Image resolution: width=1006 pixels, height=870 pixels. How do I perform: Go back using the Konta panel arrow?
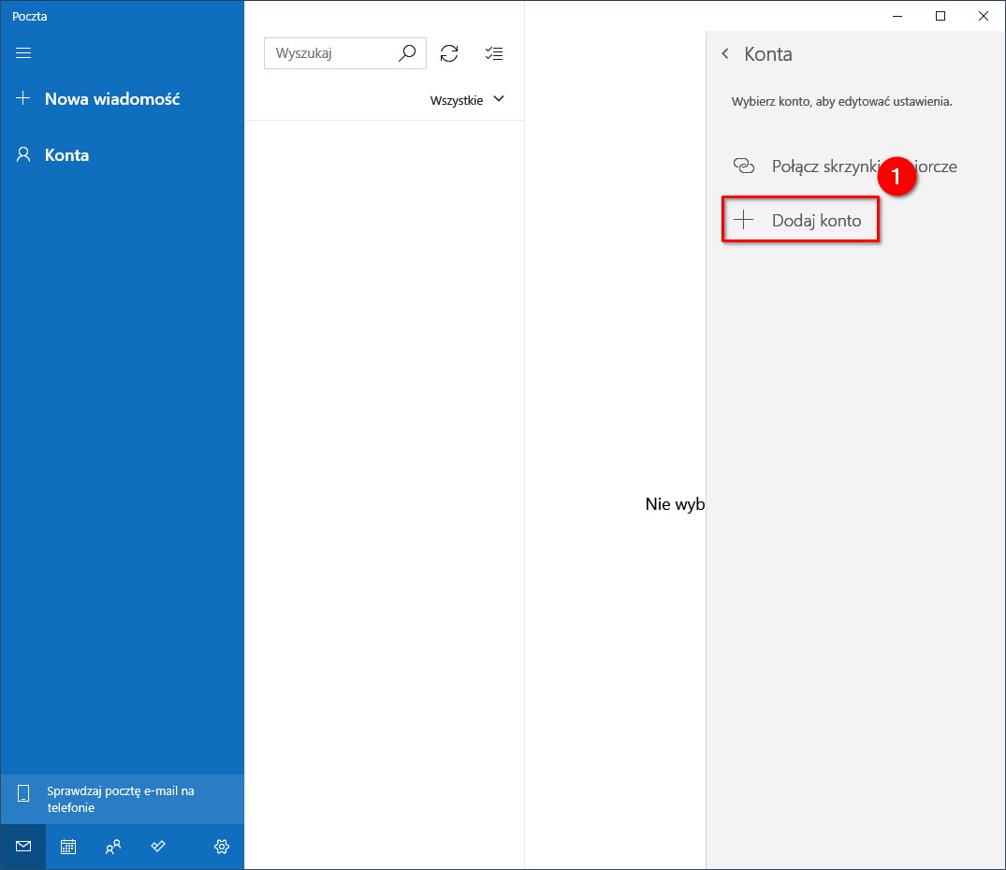725,54
